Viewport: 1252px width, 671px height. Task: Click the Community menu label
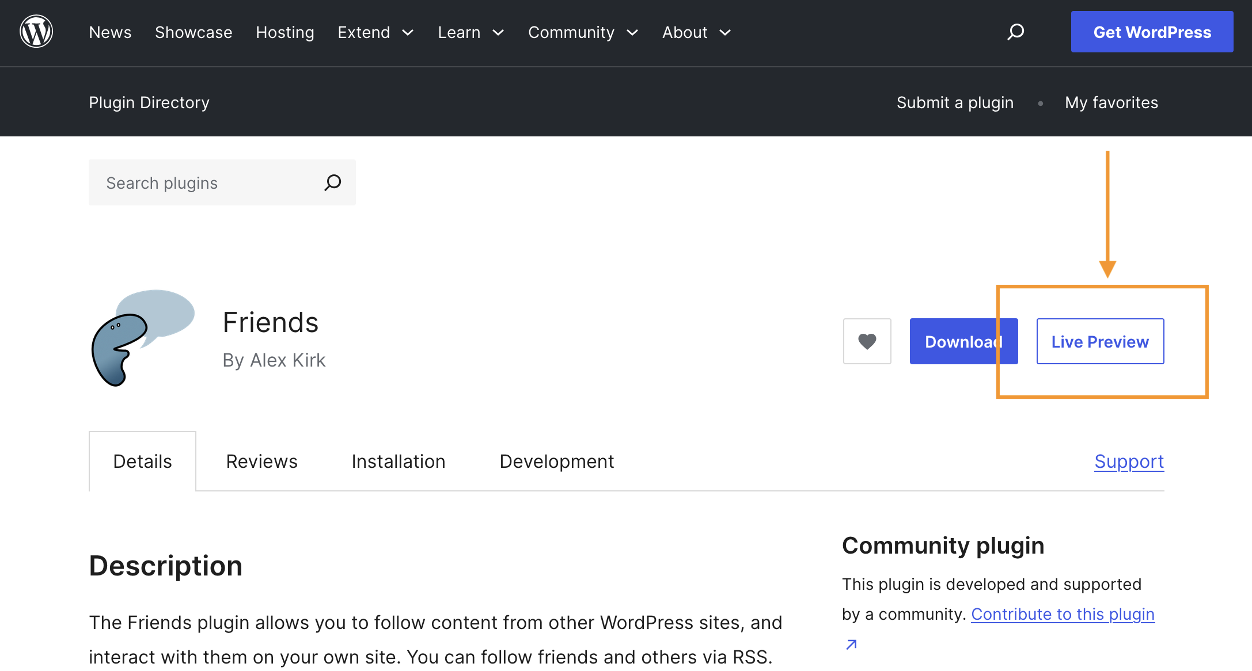pyautogui.click(x=571, y=32)
